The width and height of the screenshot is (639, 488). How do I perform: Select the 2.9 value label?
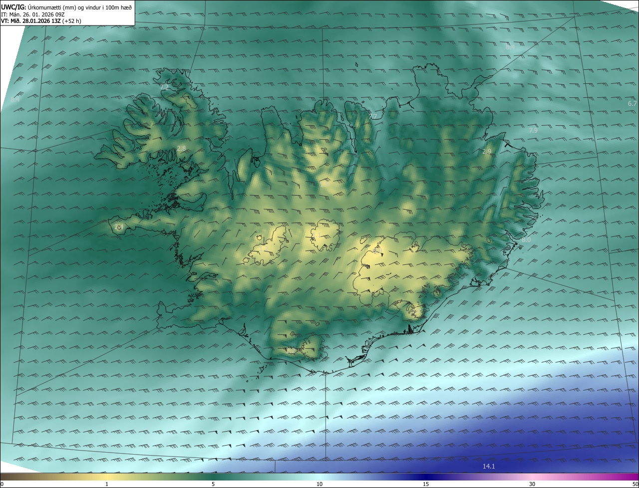click(487, 151)
